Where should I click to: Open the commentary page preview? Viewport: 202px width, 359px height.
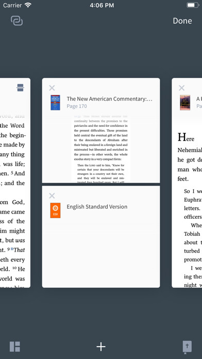101,149
